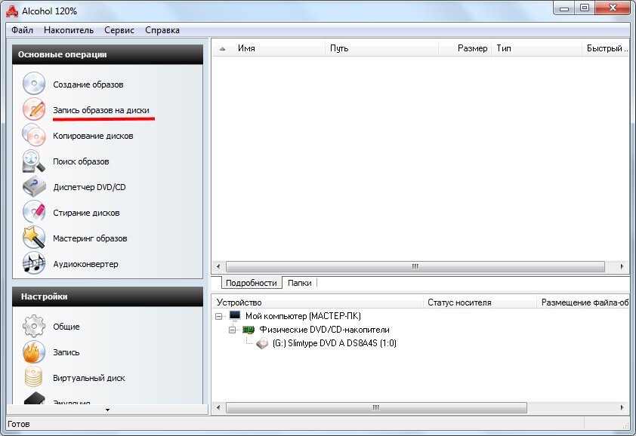
Task: Switch to the Папки tab
Action: pos(299,283)
